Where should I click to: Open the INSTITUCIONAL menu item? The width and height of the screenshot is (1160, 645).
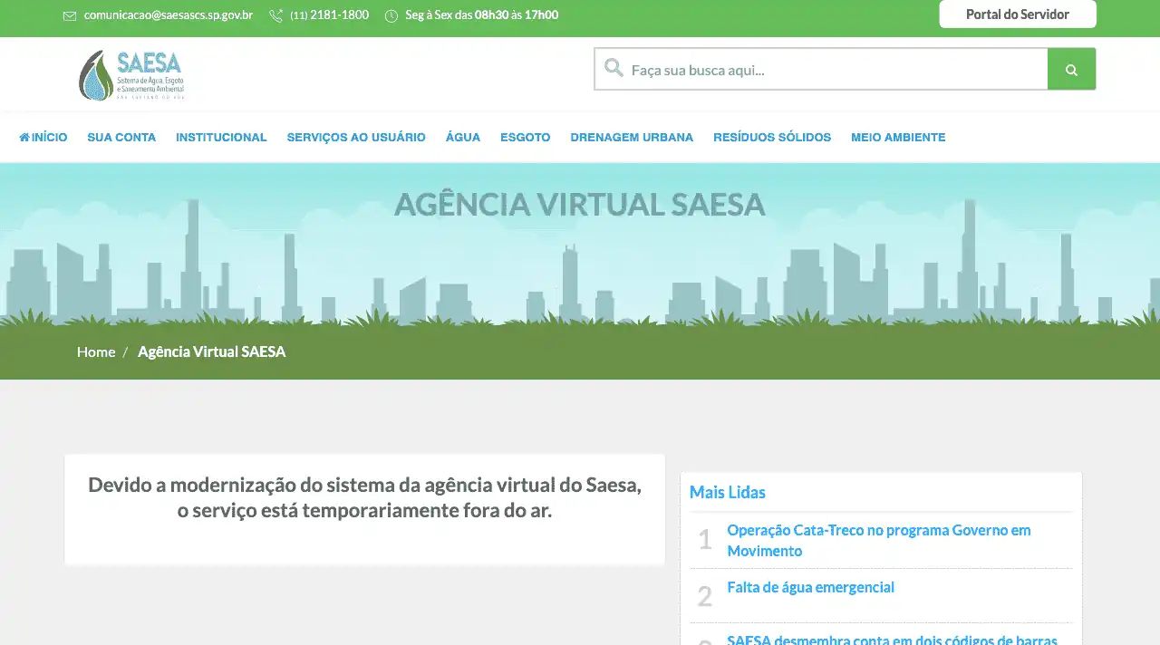tap(221, 138)
